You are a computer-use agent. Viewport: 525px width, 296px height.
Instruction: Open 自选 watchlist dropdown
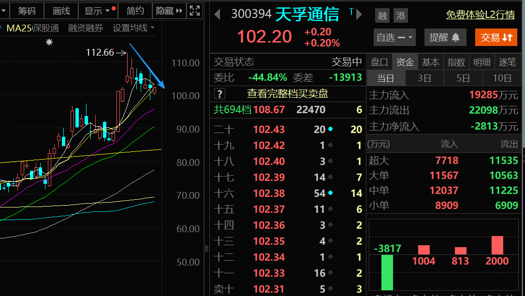pyautogui.click(x=394, y=37)
